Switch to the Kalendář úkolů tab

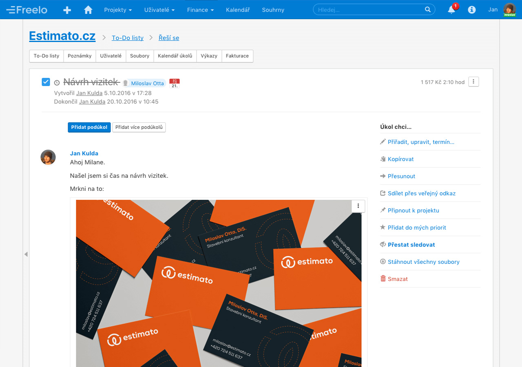175,56
